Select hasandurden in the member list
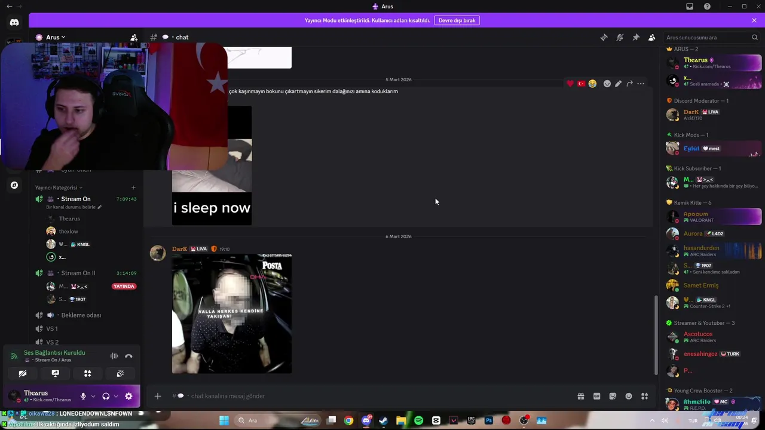 [714, 251]
